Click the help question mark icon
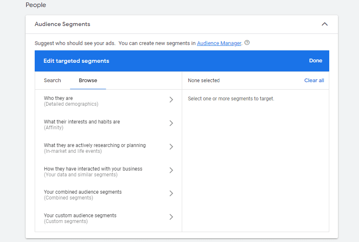Viewport: 359px width, 242px height. tap(247, 43)
